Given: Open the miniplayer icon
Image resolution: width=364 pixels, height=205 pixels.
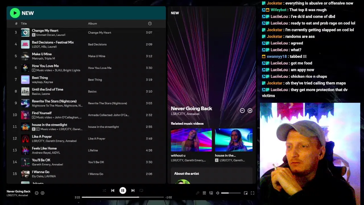Looking at the screenshot, I should [x=246, y=193].
